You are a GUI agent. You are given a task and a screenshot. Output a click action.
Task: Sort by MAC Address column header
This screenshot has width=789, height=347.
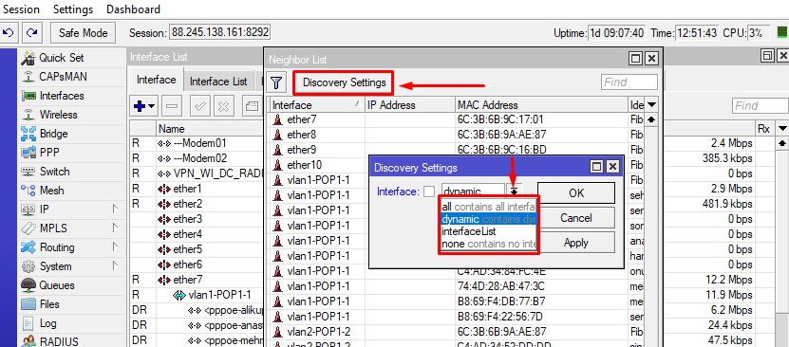point(541,105)
